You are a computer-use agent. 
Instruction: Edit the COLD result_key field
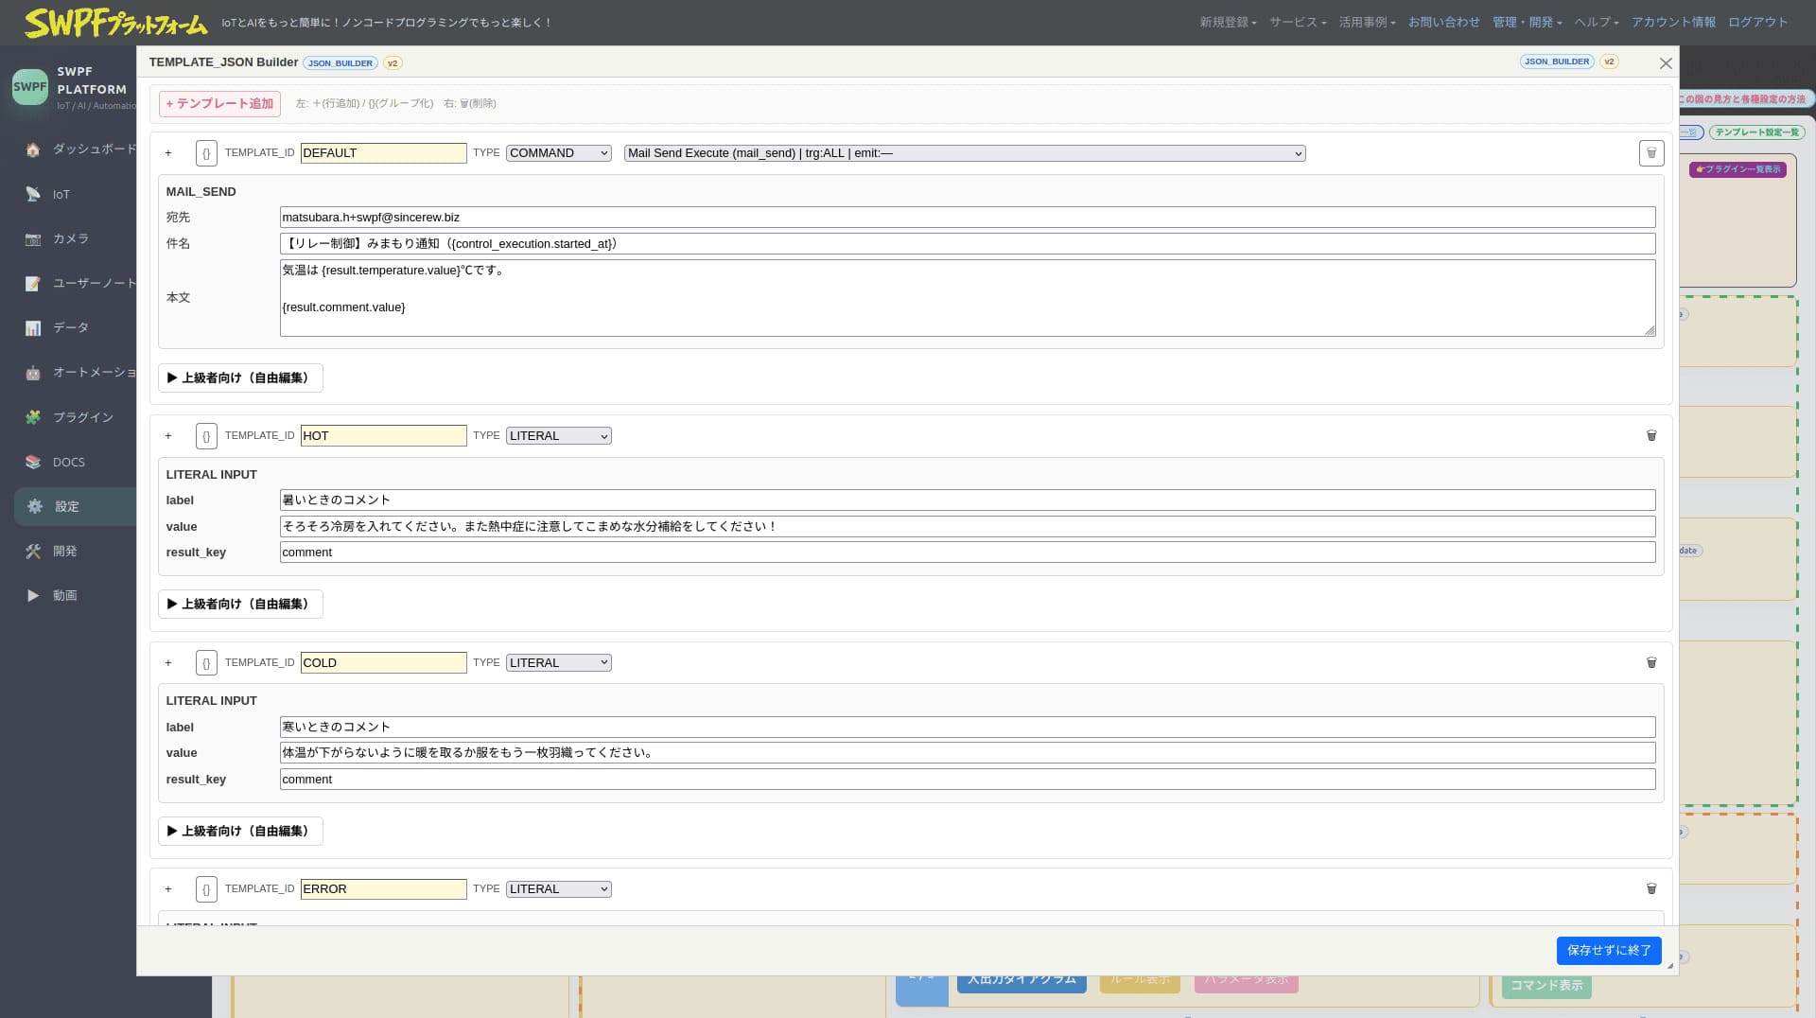click(x=968, y=780)
